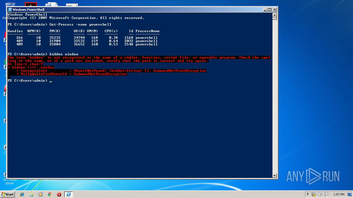Click the CPU(s) column header
This screenshot has width=353, height=198.
point(111,31)
